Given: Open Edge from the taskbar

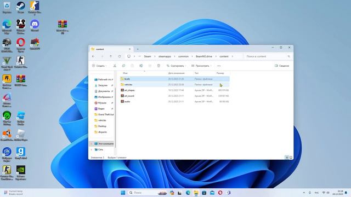Looking at the screenshot, I should 188,193.
